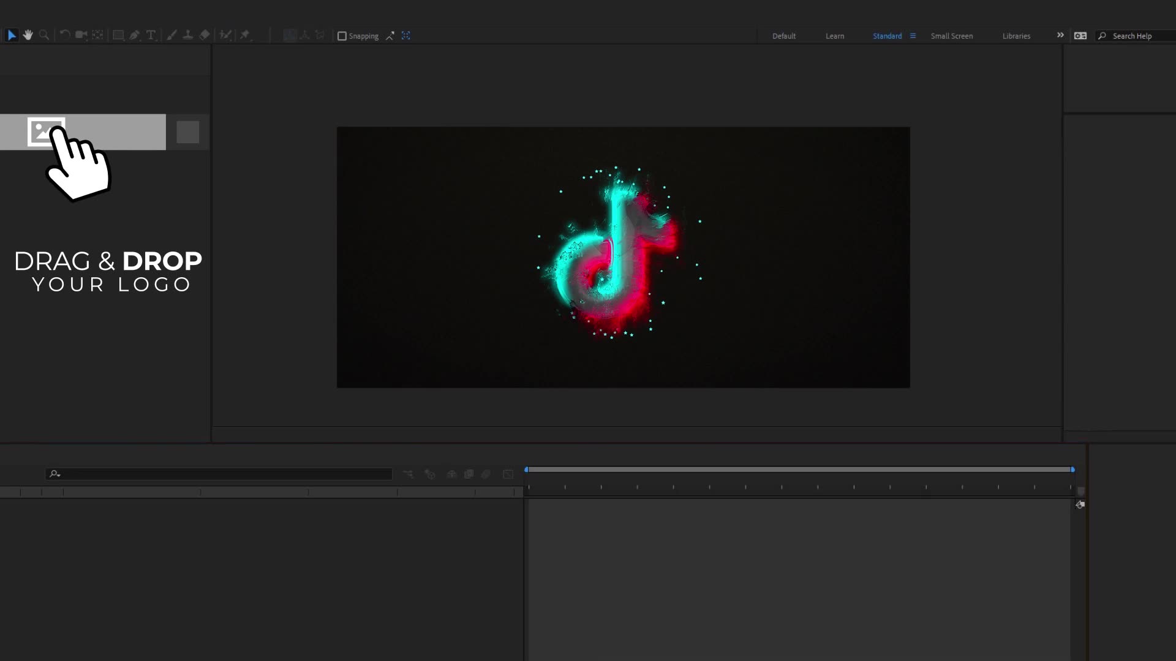Toggle Frame Blending for layers switch
The width and height of the screenshot is (1176, 661).
point(469,474)
